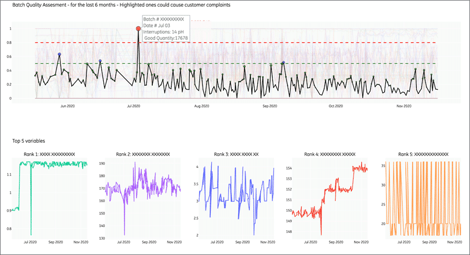The width and height of the screenshot is (470, 255).
Task: Click the Oct 2020 label on main chart
Action: coord(336,106)
